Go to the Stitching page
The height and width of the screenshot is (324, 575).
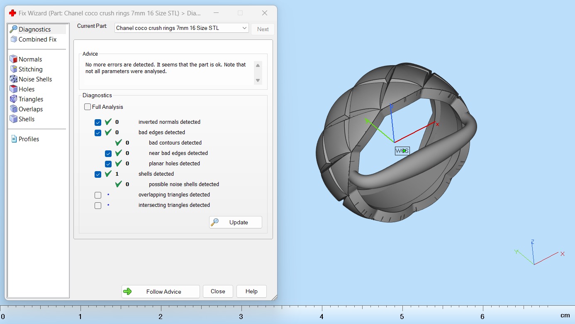point(30,69)
